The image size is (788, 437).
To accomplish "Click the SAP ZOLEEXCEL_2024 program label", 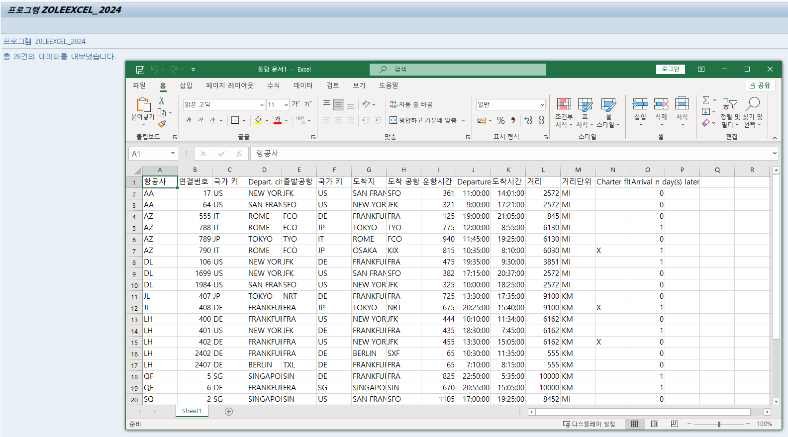I will pyautogui.click(x=44, y=41).
